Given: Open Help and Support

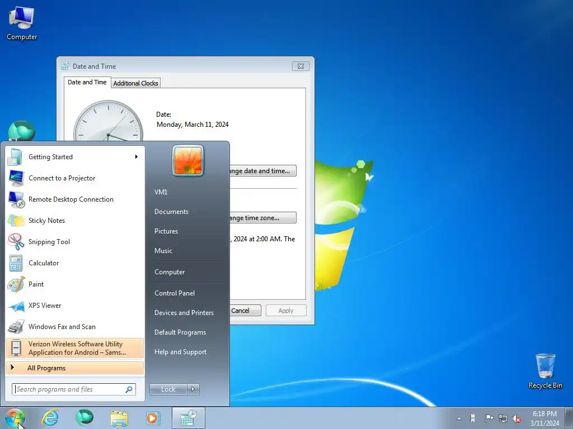Looking at the screenshot, I should 181,352.
